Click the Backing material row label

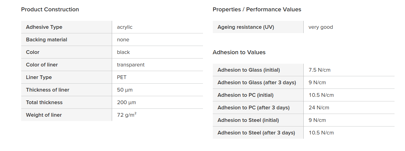coord(46,40)
